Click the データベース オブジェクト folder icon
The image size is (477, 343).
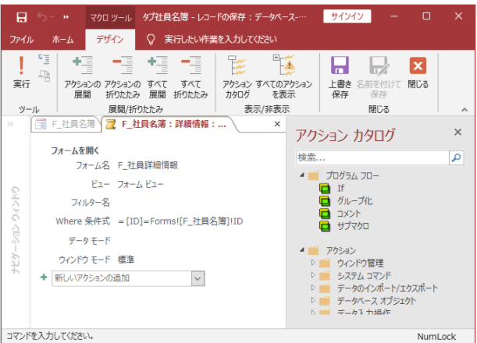click(x=325, y=301)
